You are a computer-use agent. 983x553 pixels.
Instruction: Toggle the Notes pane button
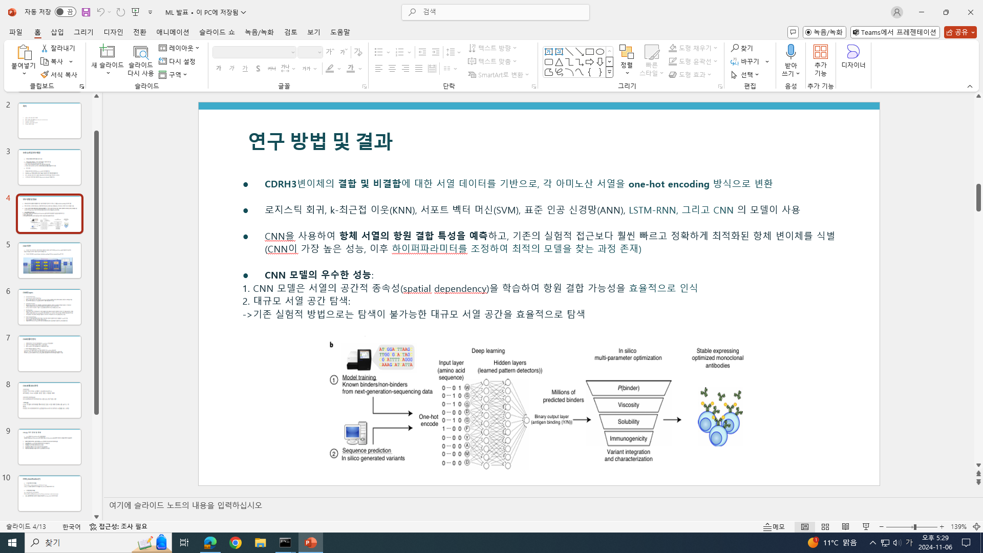pyautogui.click(x=774, y=526)
